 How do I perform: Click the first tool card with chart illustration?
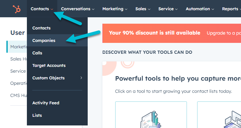click(151, 115)
